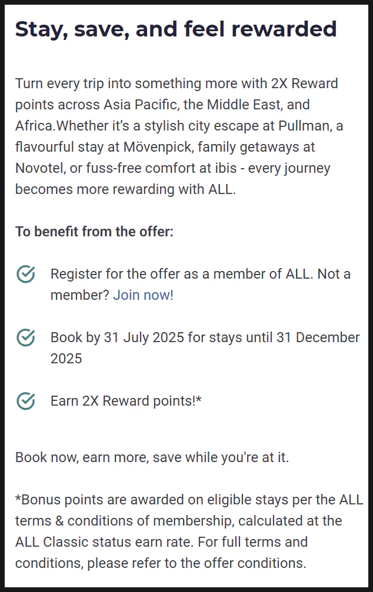Viewport: 373px width, 592px height.
Task: Click checkmark icon beside Earn 2X Reward points
Action: 25,401
